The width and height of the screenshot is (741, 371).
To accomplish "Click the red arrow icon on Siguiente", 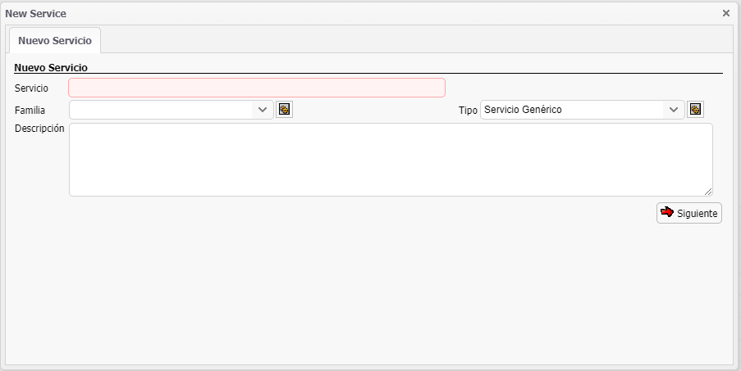I will click(x=667, y=212).
